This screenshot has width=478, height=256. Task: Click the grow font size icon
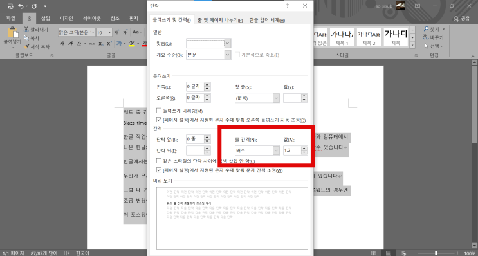(116, 32)
